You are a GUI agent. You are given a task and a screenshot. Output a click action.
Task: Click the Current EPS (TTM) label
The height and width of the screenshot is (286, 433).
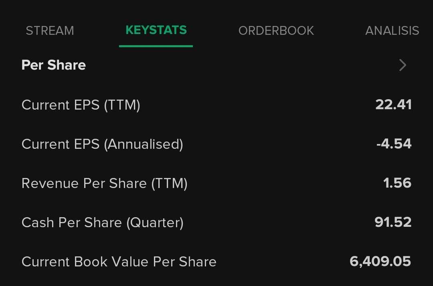(x=81, y=105)
